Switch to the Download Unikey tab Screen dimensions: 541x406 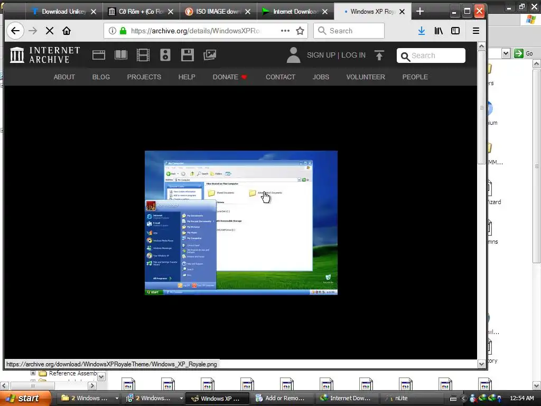coord(63,12)
